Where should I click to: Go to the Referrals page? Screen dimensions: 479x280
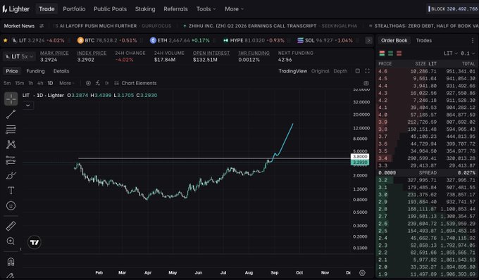point(175,9)
